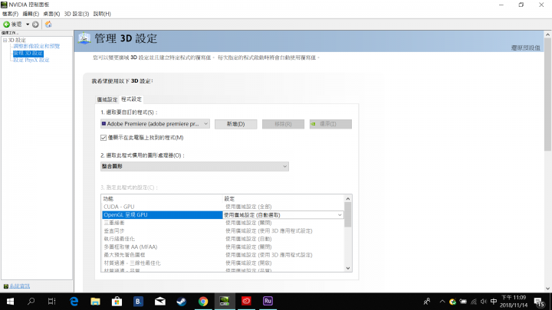This screenshot has width=552, height=310.
Task: Select 管理 3D 設定 tree item
Action: [28, 53]
